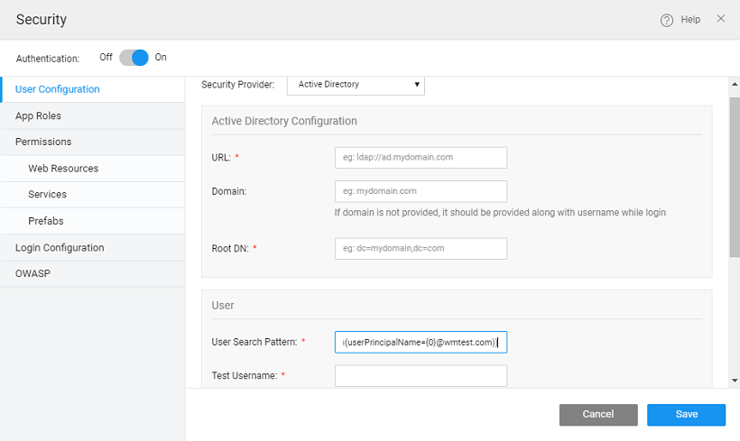Image resolution: width=740 pixels, height=441 pixels.
Task: Click the User Search Pattern field
Action: point(421,342)
